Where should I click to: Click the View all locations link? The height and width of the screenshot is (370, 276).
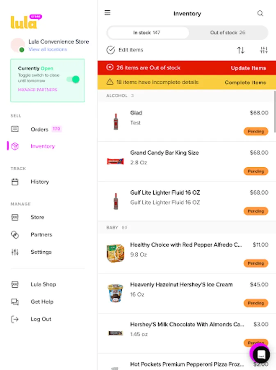click(x=48, y=49)
